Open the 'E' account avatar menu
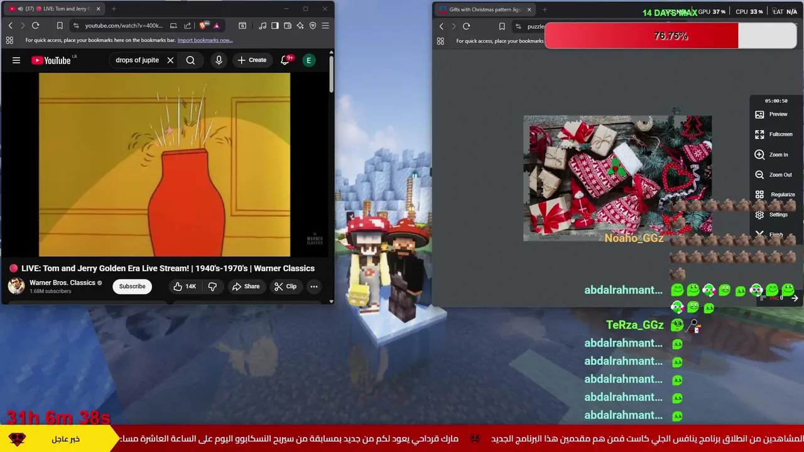Viewport: 804px width, 452px height. point(308,60)
